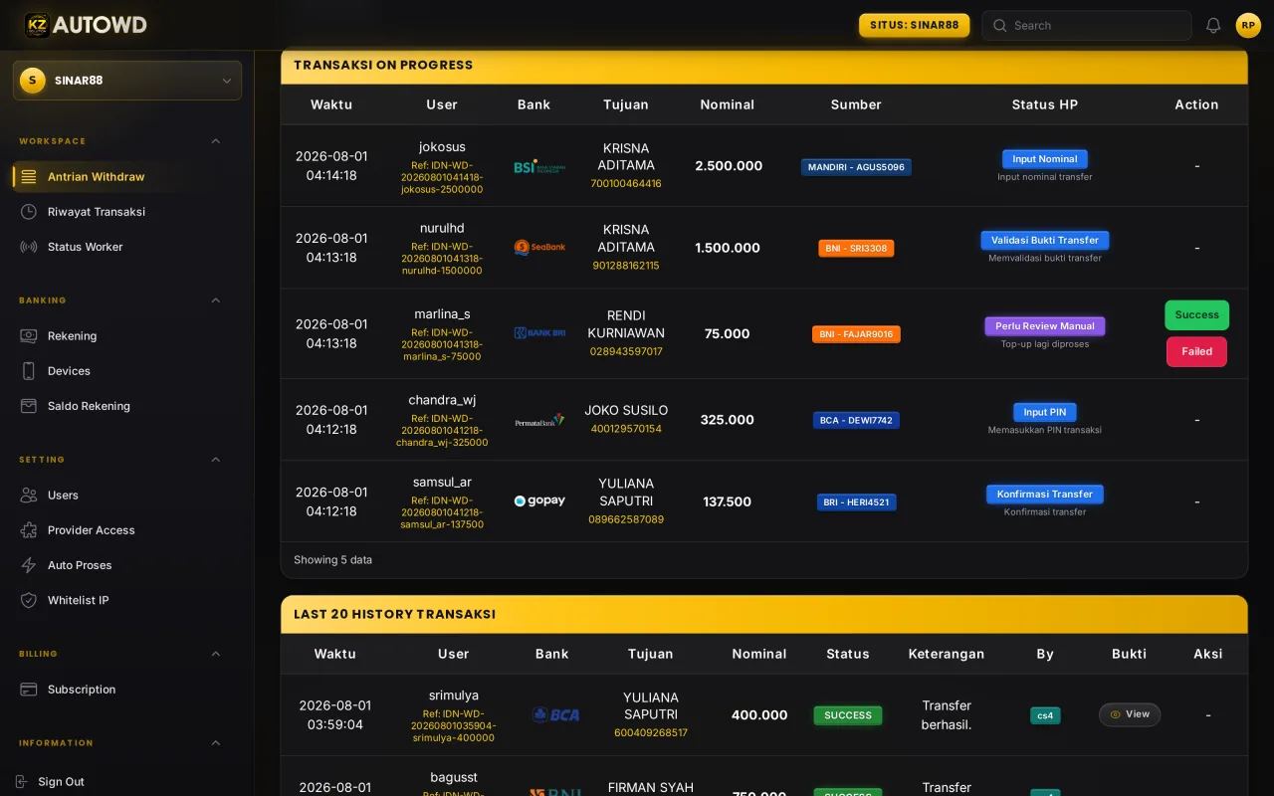
Task: Click the Saldo Rekening wallet icon
Action: click(29, 406)
